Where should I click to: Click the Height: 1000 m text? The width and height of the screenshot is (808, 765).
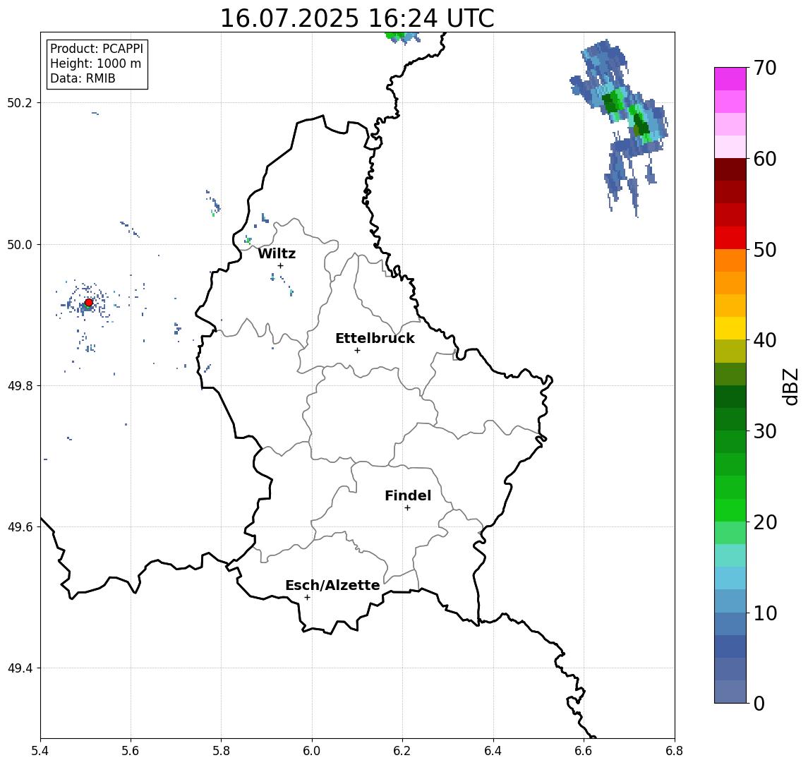[95, 64]
